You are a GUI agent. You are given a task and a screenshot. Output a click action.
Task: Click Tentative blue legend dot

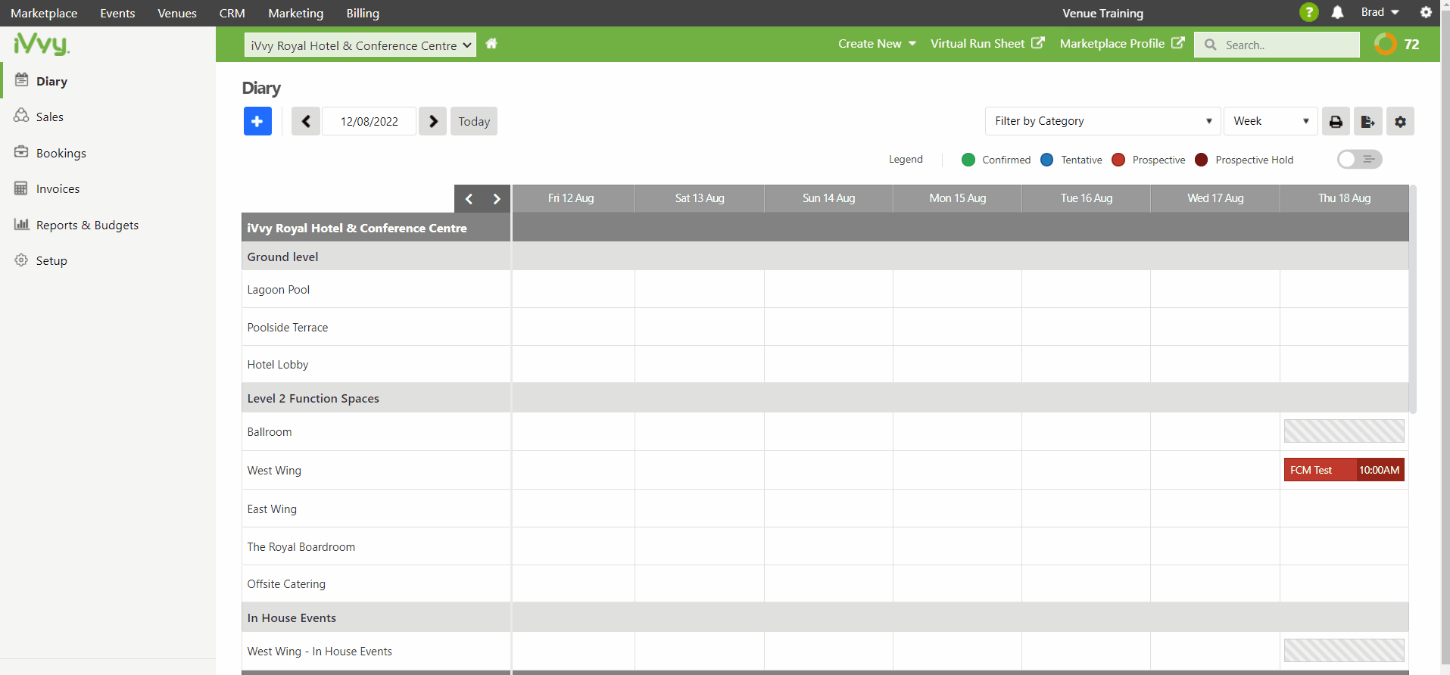1047,160
